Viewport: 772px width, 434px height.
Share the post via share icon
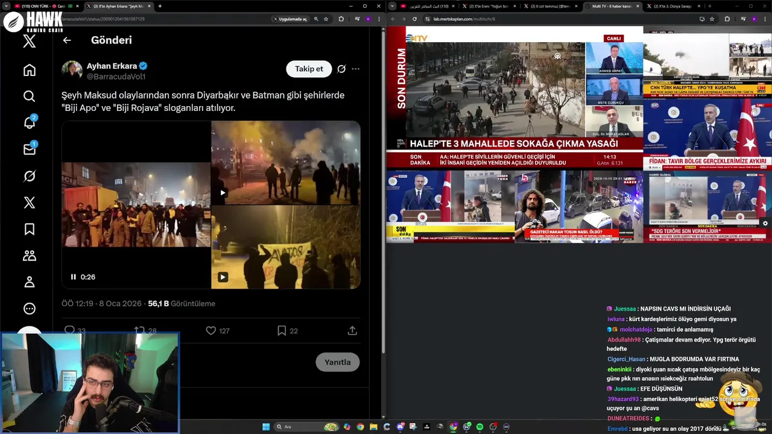(352, 330)
